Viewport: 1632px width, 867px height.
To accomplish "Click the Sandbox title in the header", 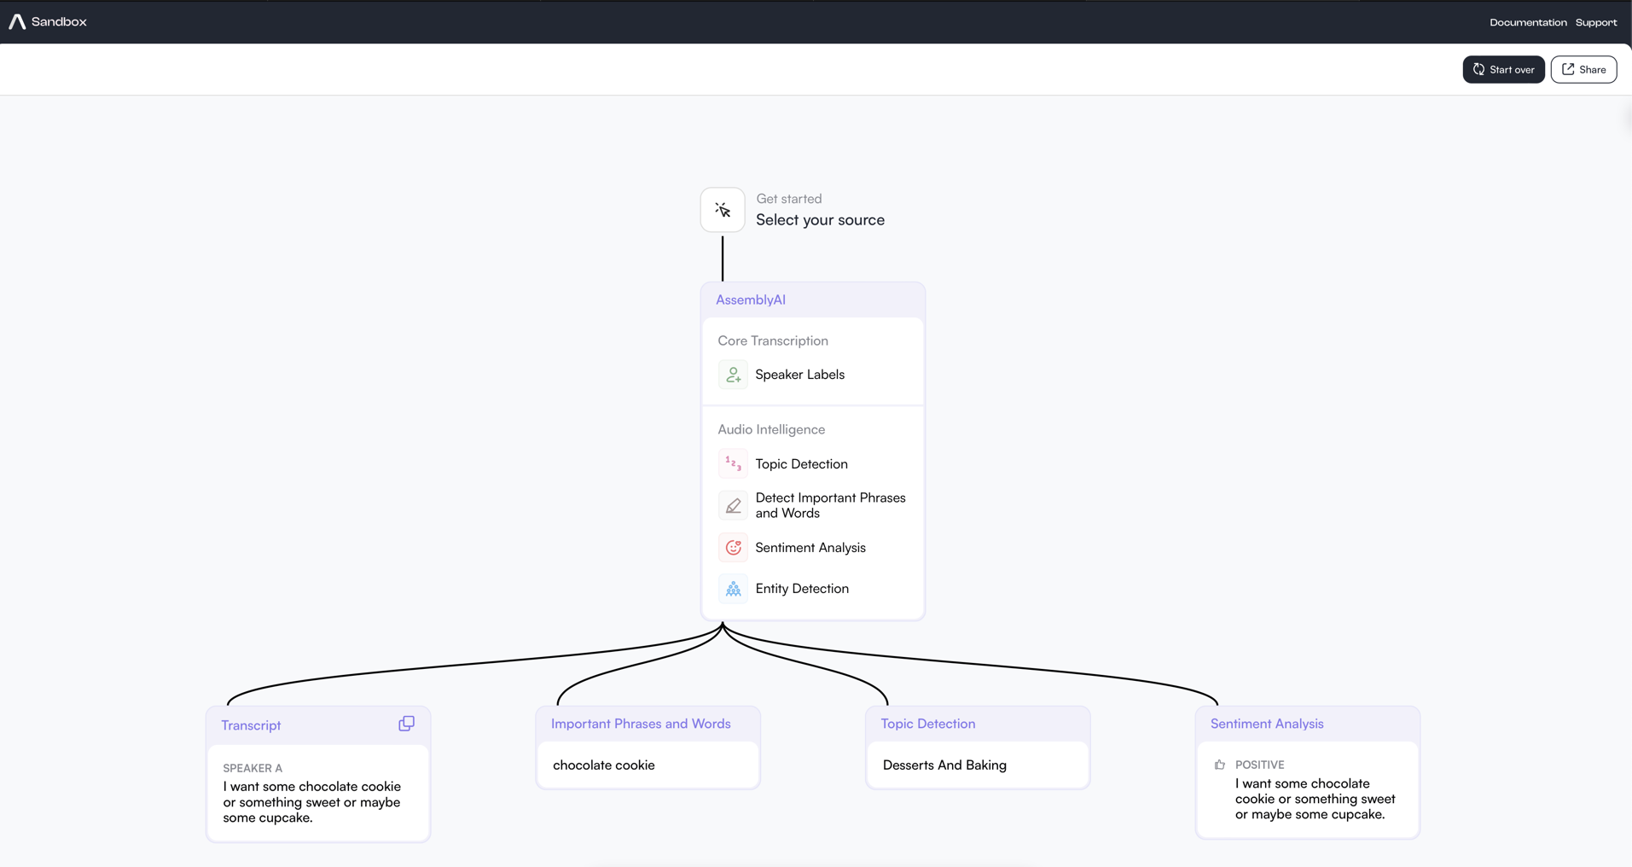I will click(59, 22).
